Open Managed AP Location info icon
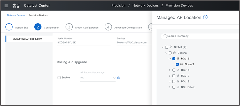Image resolution: width=240 pixels, height=106 pixels. [205, 17]
